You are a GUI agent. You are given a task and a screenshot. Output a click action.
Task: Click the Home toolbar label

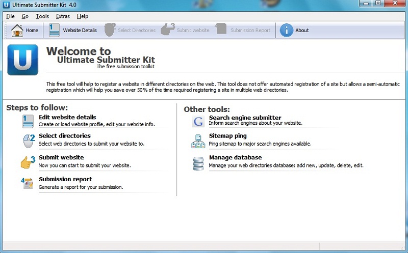(32, 31)
